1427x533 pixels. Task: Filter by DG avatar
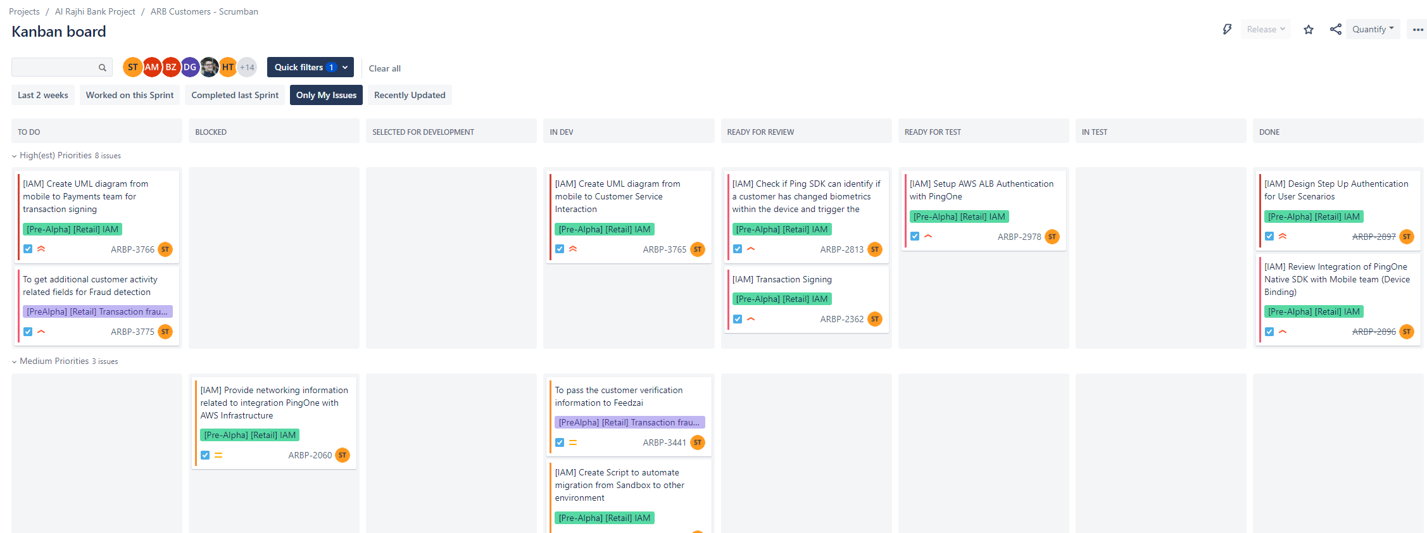(x=190, y=67)
